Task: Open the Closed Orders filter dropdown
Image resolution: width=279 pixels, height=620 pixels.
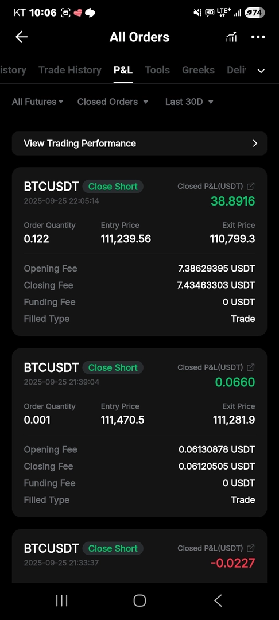Action: pos(113,102)
